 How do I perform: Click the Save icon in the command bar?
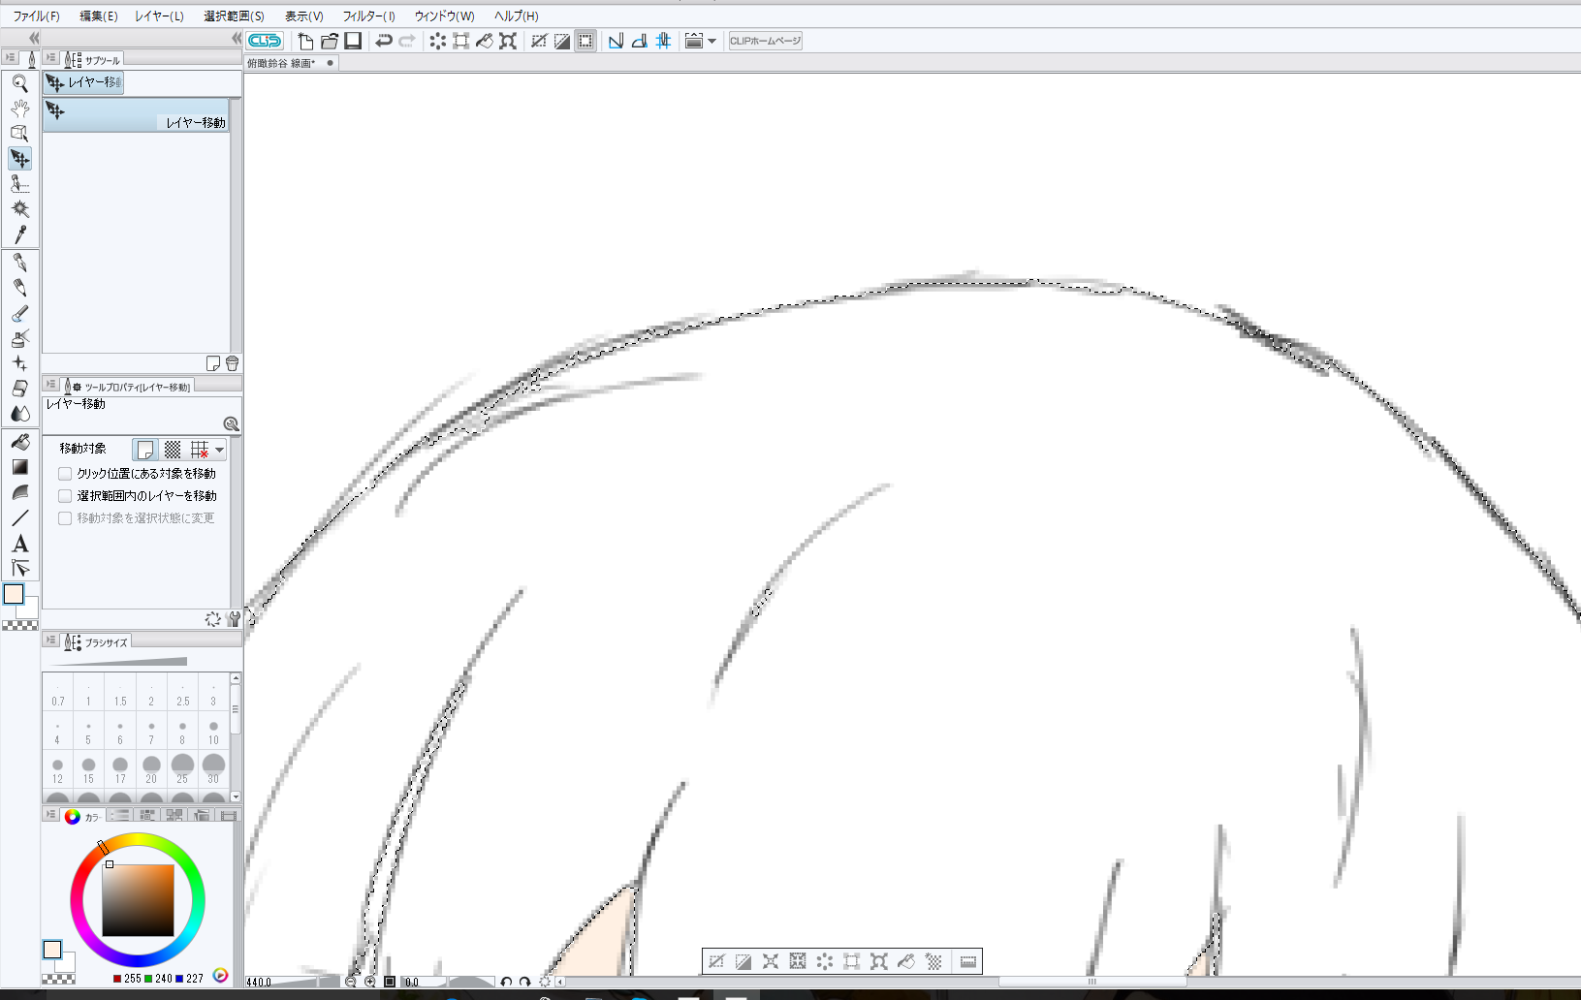pyautogui.click(x=353, y=41)
